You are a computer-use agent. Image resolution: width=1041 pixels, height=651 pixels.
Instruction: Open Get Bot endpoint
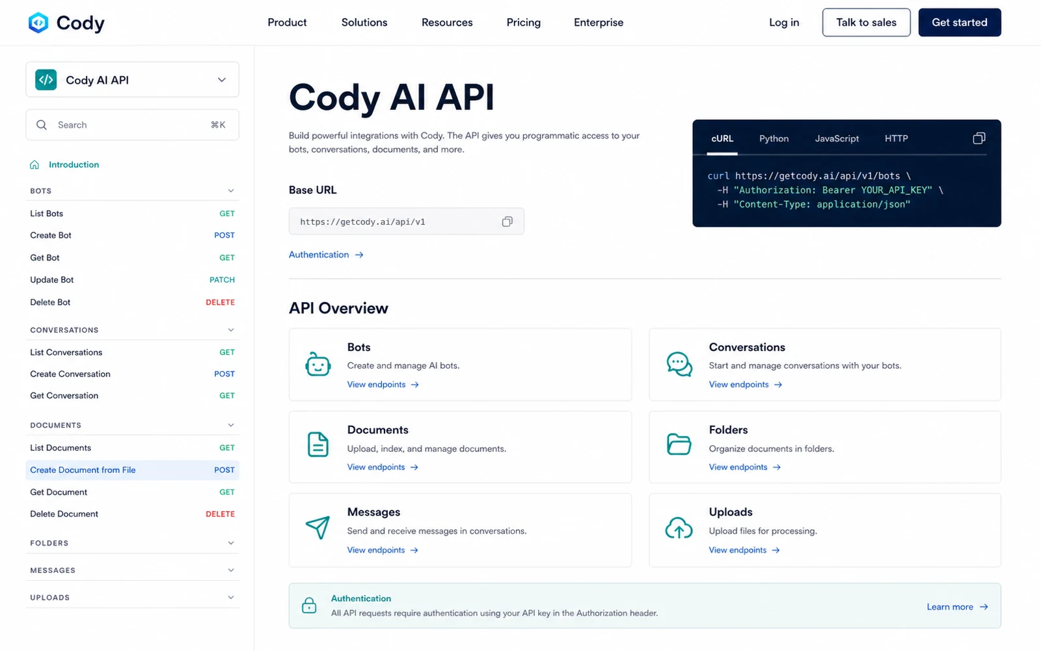(x=132, y=258)
